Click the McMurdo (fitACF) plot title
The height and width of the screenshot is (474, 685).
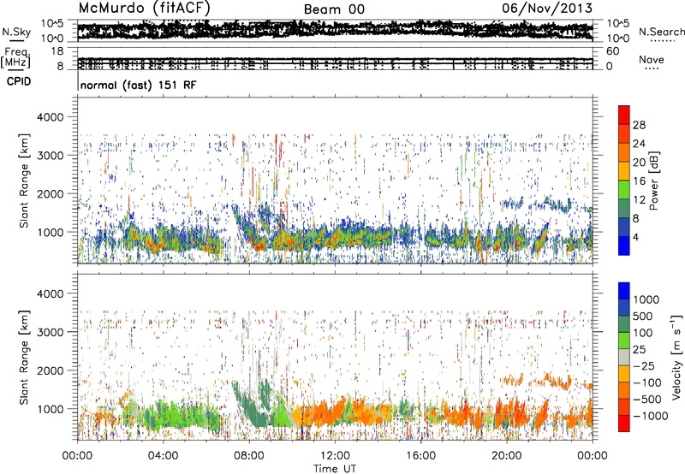click(144, 9)
